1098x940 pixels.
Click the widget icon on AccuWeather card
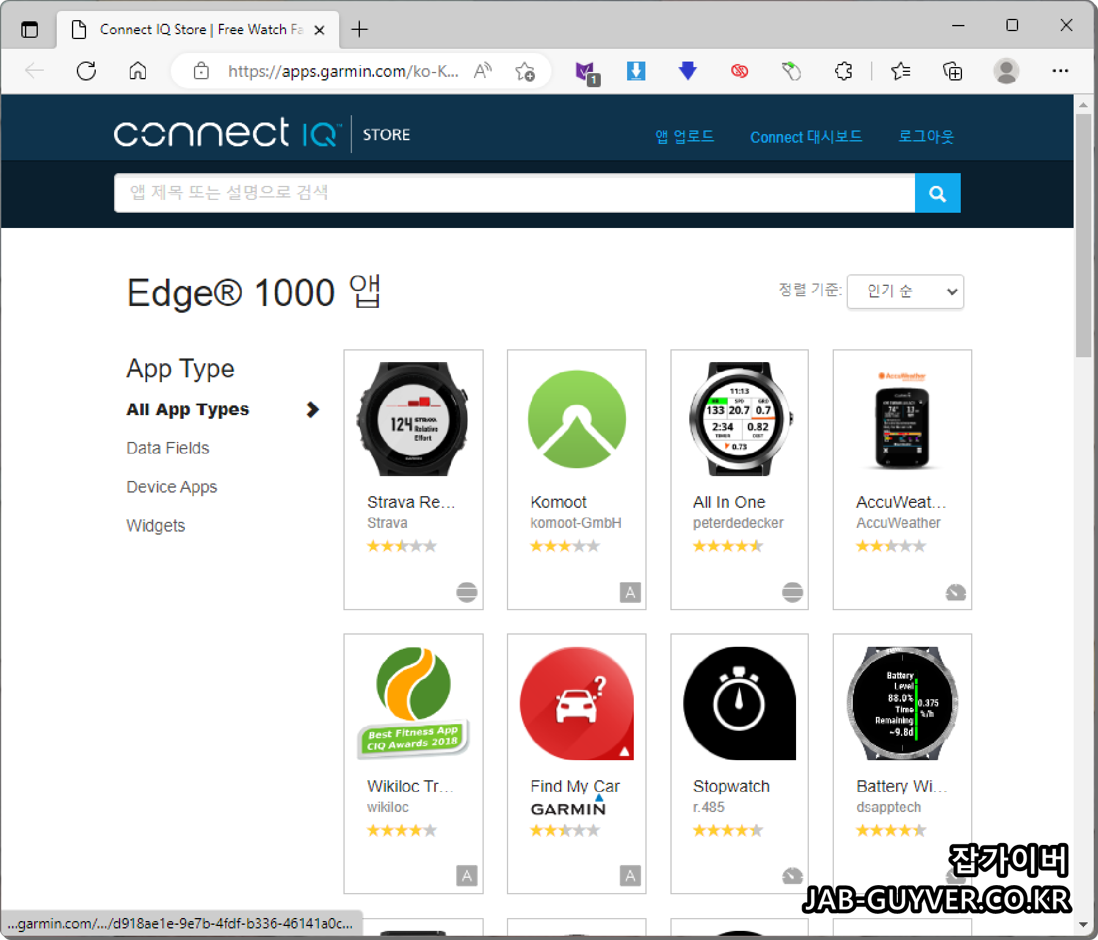coord(955,592)
